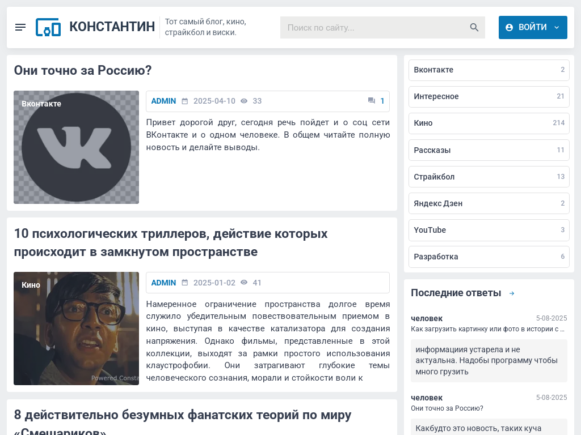581x435 pixels.
Task: Open comments icon on Они точно за Россию
Action: 371,101
